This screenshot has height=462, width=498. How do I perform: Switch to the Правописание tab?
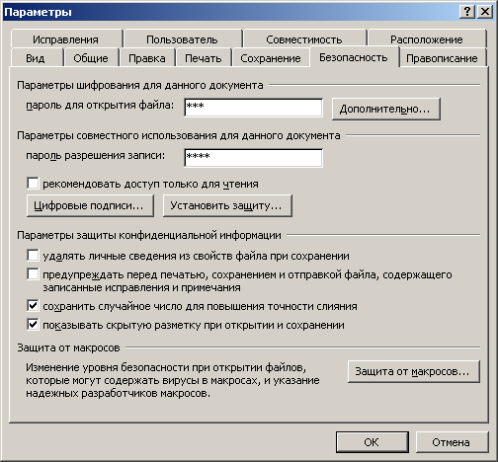coord(442,58)
